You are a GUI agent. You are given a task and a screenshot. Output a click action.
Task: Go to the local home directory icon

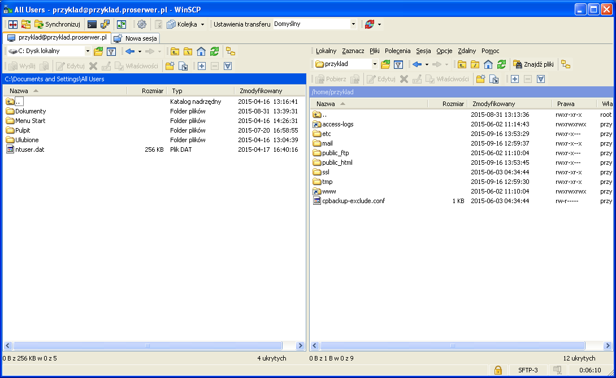pos(201,51)
